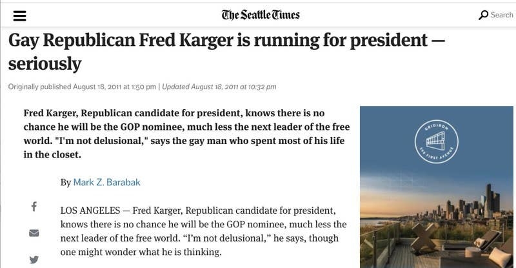Click the LOS ANGELES dateline text
Viewport: 516px width, 268px height.
click(x=90, y=211)
